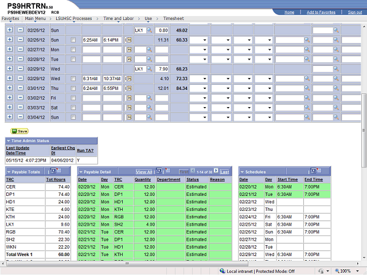Remove the 03/04/12 Sun row
This screenshot has width=367, height=275.
click(x=21, y=117)
